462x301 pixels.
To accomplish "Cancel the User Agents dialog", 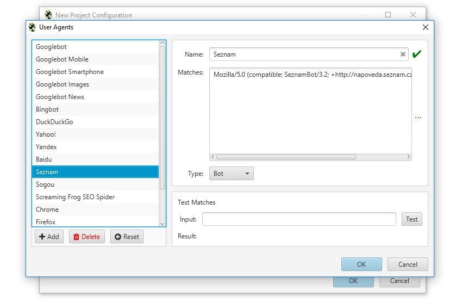I will tap(408, 265).
